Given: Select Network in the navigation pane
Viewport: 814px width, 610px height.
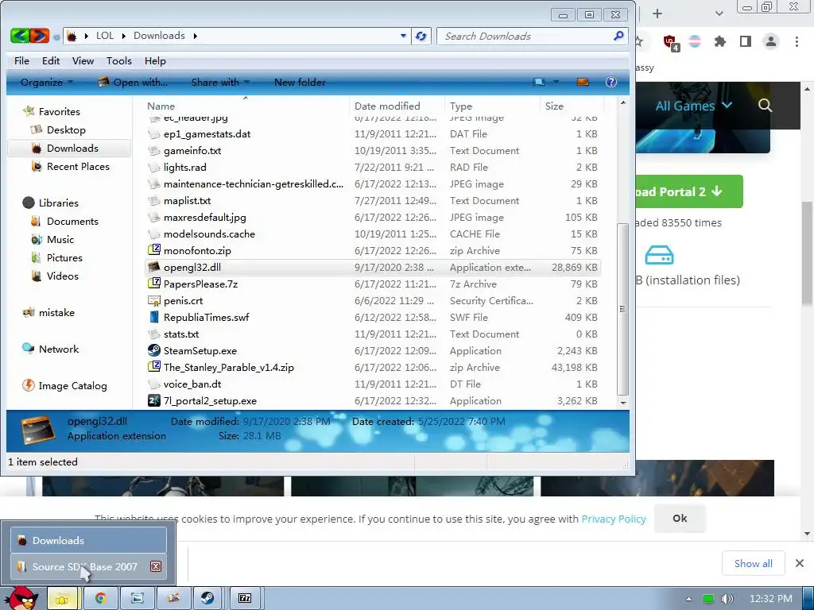Looking at the screenshot, I should [59, 349].
